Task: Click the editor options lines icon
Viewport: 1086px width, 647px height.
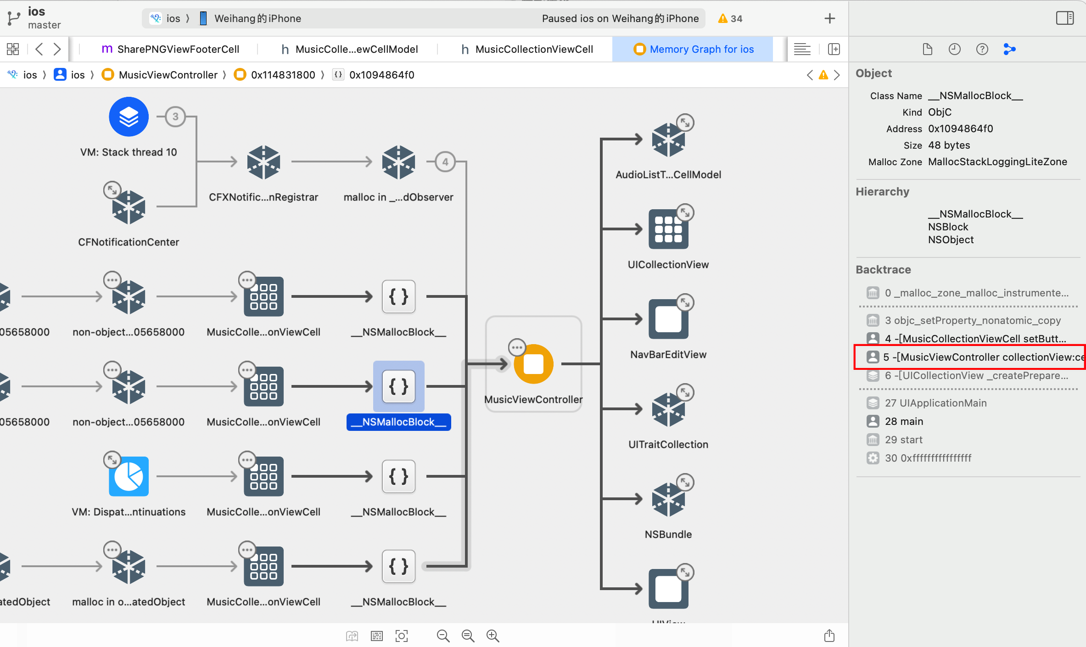Action: click(802, 49)
